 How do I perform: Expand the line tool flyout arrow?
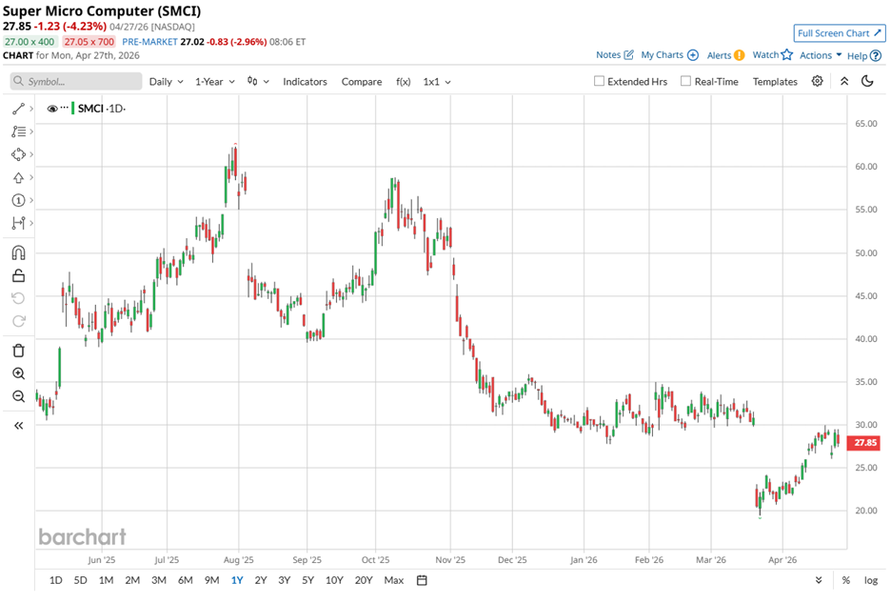pyautogui.click(x=31, y=109)
